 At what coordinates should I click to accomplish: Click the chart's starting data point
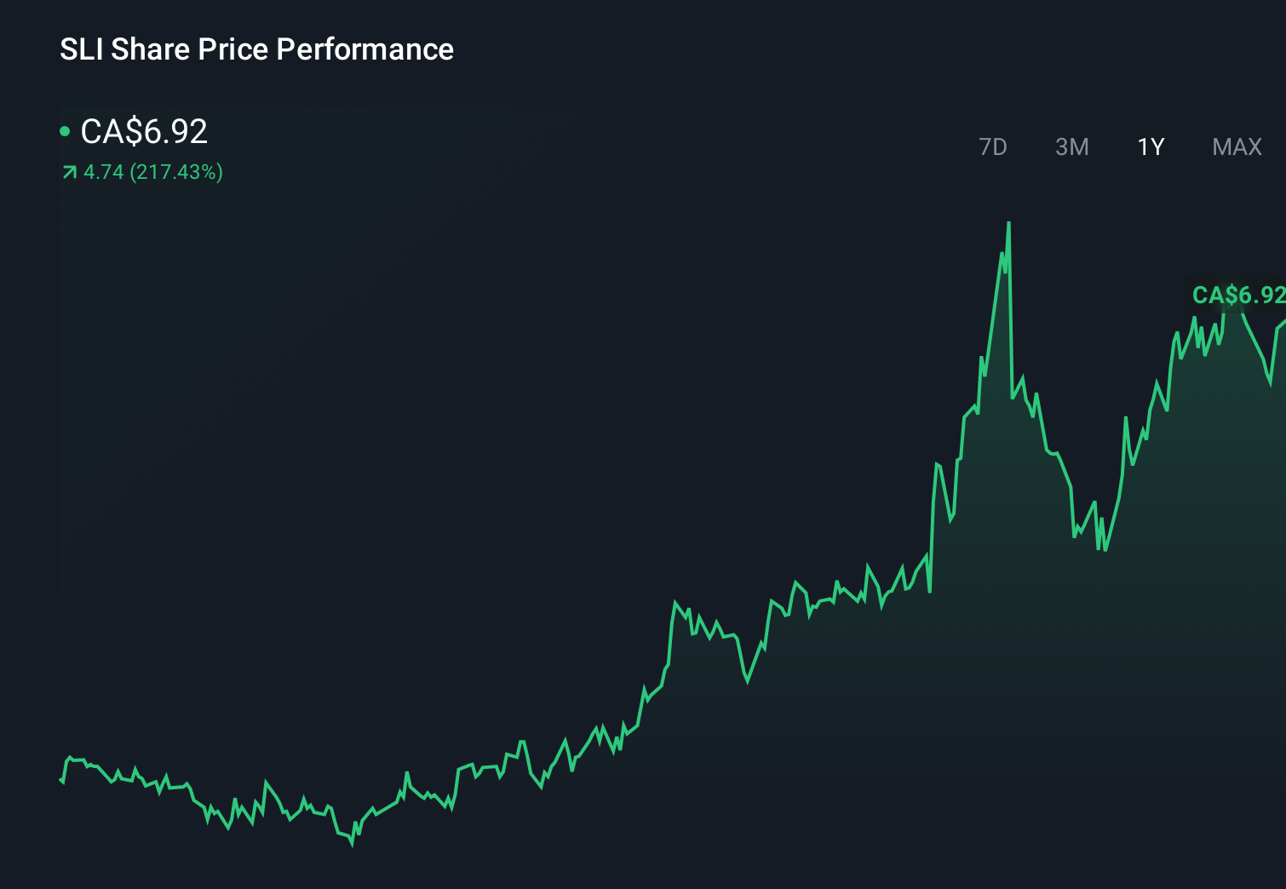60,779
